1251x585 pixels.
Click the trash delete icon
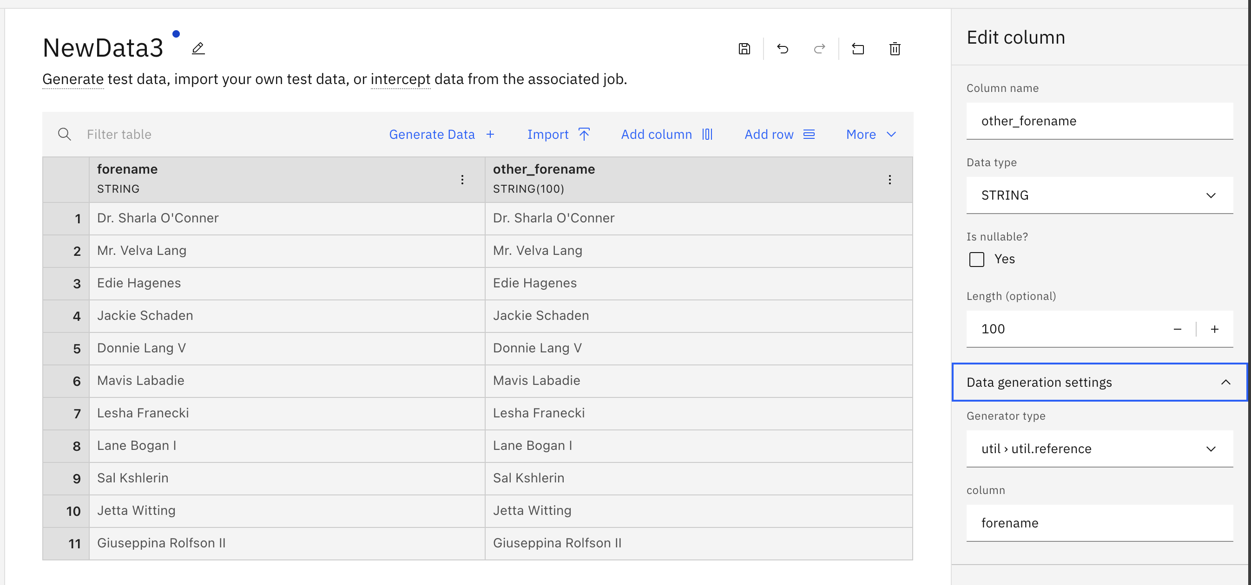click(895, 48)
